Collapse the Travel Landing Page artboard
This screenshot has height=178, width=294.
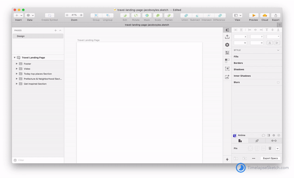[14, 58]
